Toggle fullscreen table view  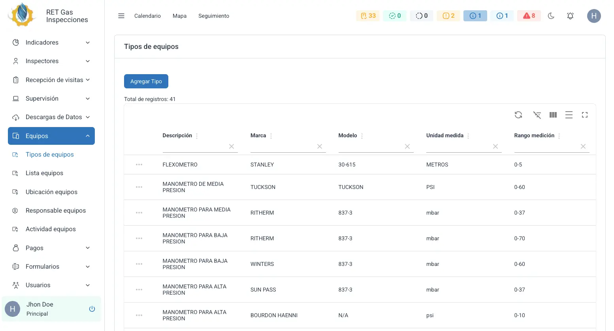(x=585, y=115)
